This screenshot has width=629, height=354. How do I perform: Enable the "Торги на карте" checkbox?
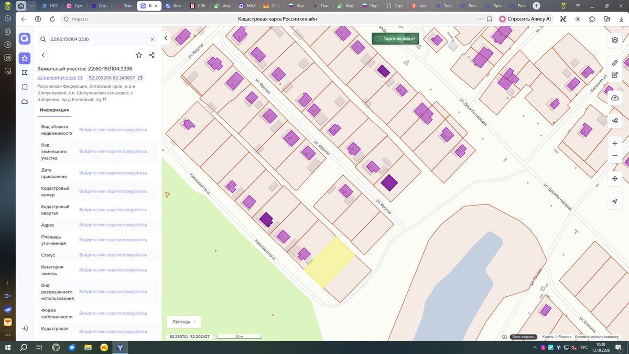(x=378, y=39)
